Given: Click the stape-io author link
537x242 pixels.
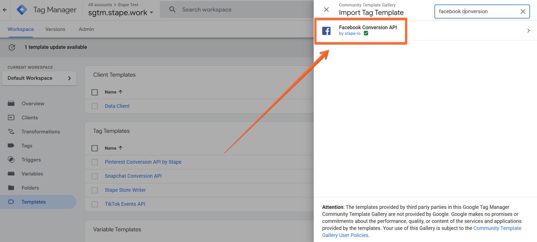Looking at the screenshot, I should 352,33.
